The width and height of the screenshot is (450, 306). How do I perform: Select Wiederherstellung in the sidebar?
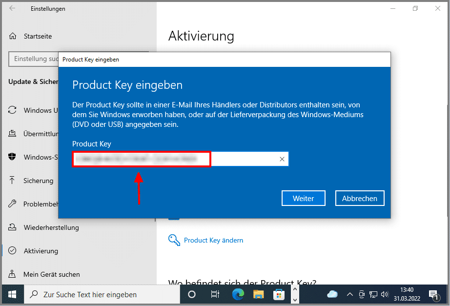[51, 227]
